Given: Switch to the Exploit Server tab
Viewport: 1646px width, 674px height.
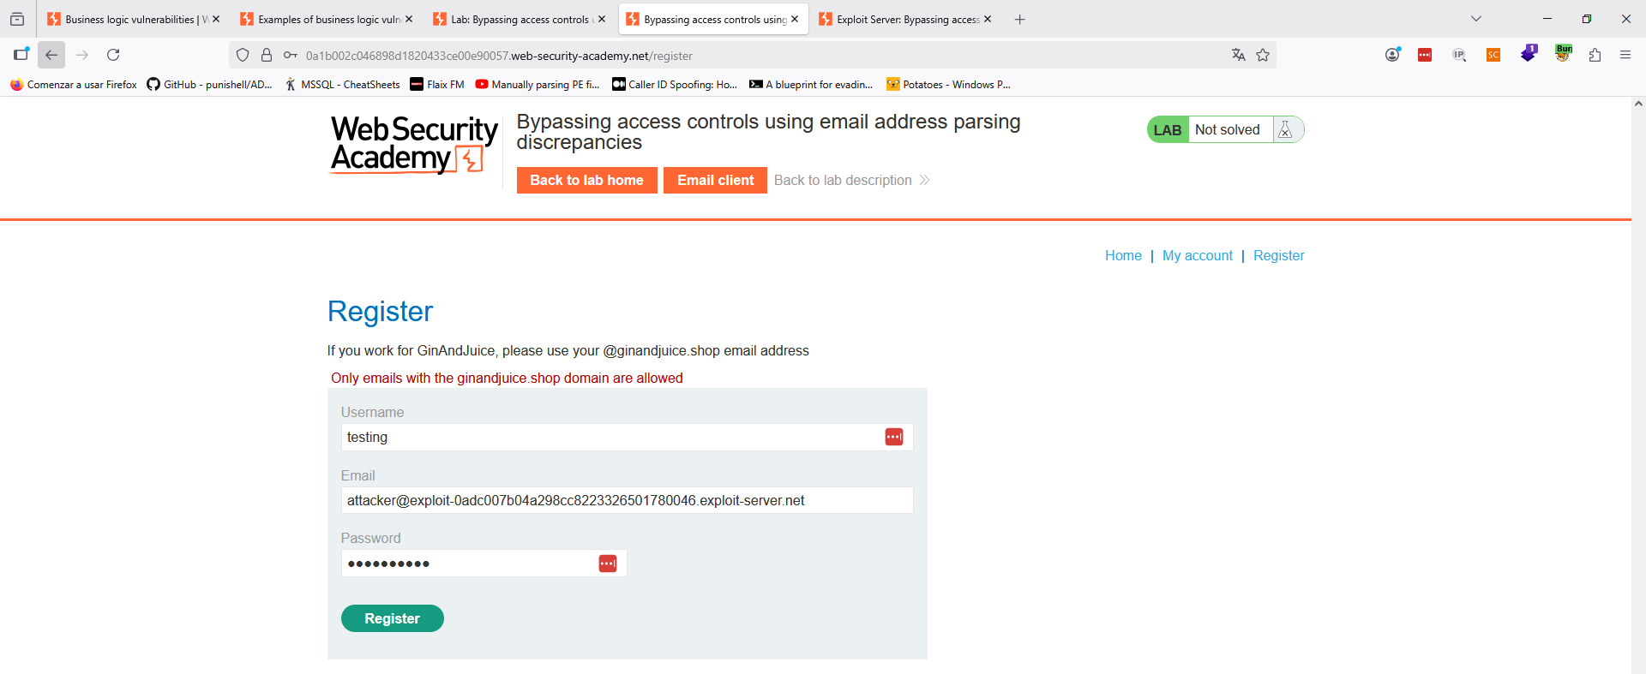Looking at the screenshot, I should [x=905, y=19].
